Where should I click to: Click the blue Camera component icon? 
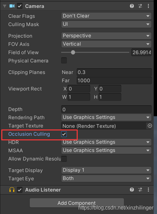tap(12, 6)
